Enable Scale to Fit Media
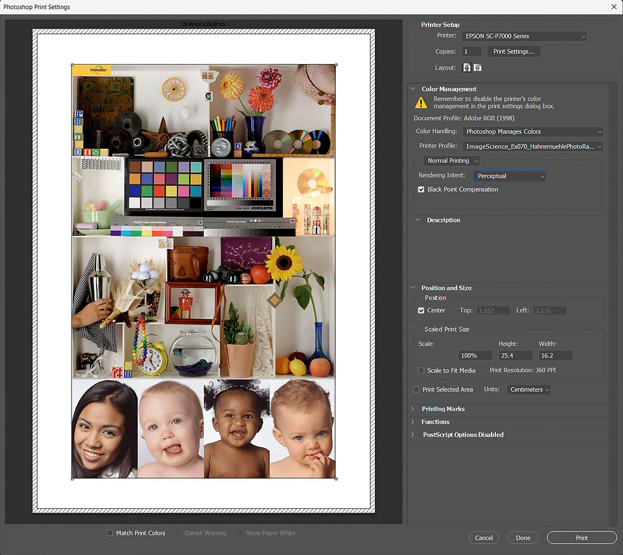623x555 pixels. pos(422,370)
